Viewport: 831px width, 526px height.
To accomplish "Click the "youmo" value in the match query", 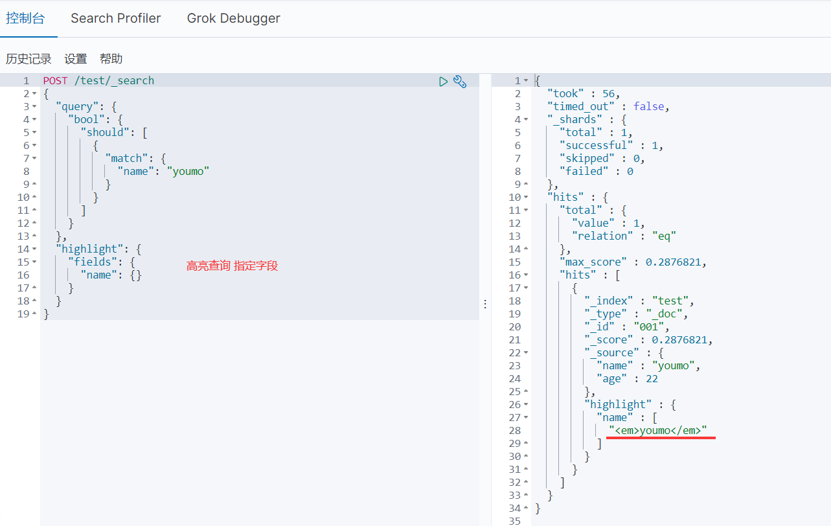I will tap(188, 172).
